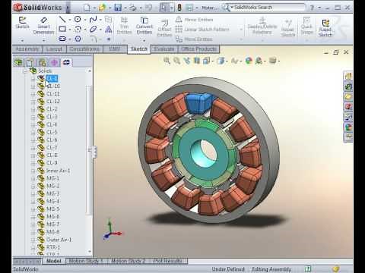Click Move Entities
The image size is (365, 273).
[x=194, y=39]
